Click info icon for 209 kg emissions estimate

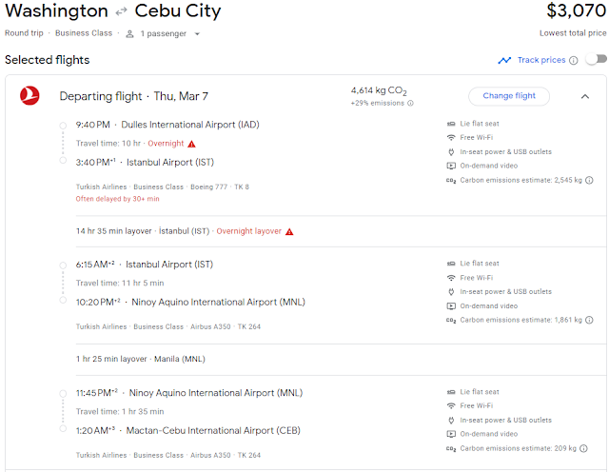pyautogui.click(x=589, y=449)
